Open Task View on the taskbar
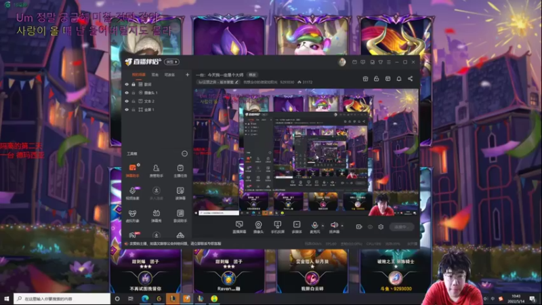Image resolution: width=542 pixels, height=305 pixels. (x=131, y=299)
